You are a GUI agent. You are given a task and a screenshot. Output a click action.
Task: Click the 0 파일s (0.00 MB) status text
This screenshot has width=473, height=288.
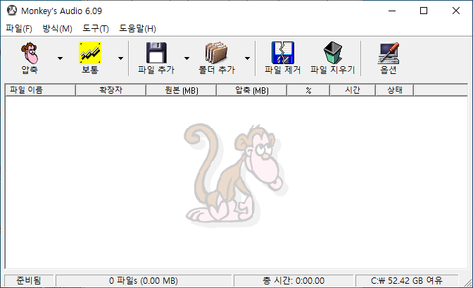point(144,280)
